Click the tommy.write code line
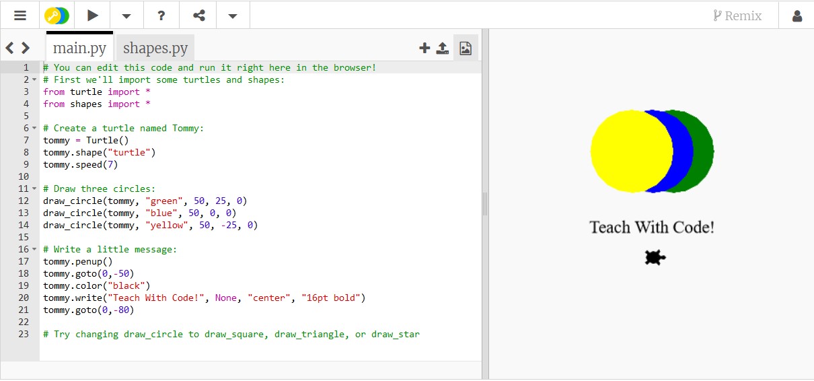 coord(205,298)
